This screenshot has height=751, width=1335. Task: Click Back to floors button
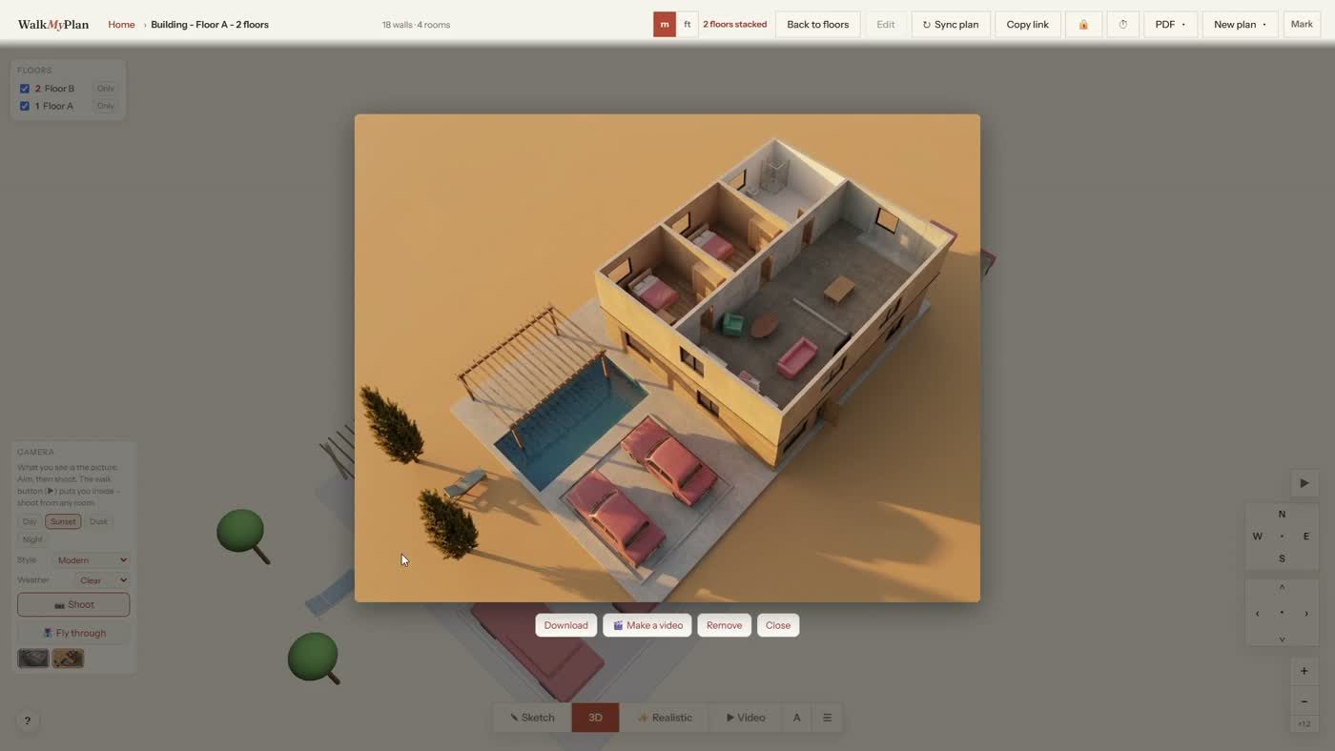pos(817,25)
